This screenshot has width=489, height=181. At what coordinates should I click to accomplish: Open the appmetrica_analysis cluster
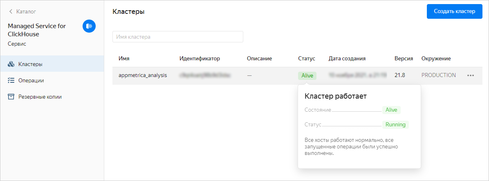tap(143, 75)
